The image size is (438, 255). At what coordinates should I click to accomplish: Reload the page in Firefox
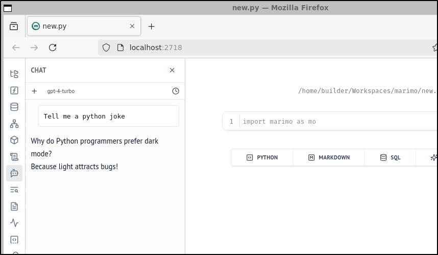click(x=53, y=48)
